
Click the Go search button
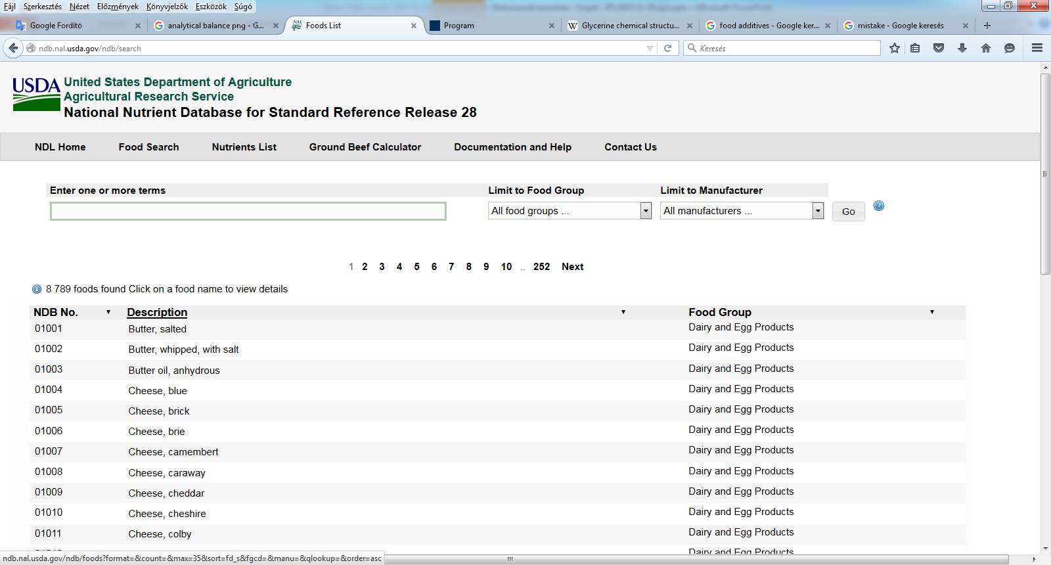tap(849, 212)
